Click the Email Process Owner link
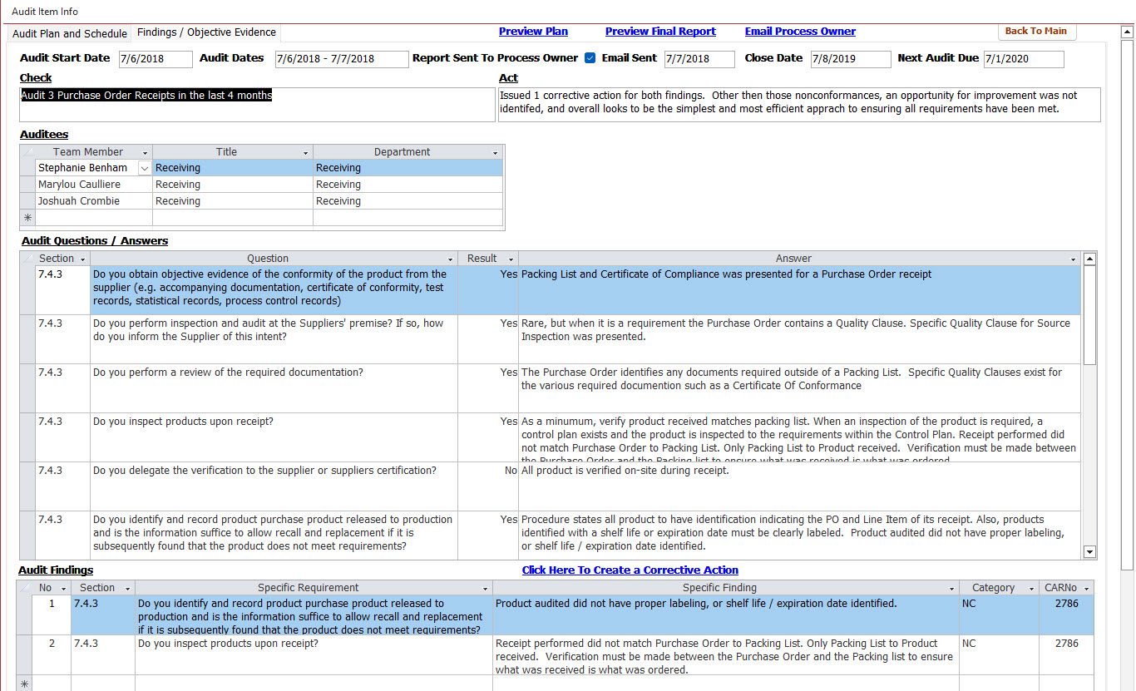This screenshot has width=1136, height=691. (x=799, y=32)
